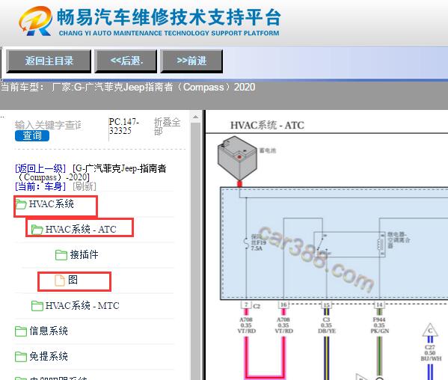
Task: Click HVAC系统 - ATC folder icon
Action: pyautogui.click(x=37, y=230)
